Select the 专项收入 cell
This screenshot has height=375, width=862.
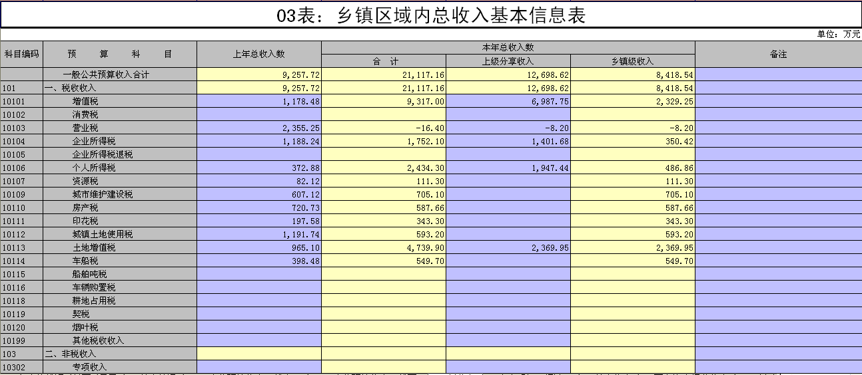tap(120, 367)
